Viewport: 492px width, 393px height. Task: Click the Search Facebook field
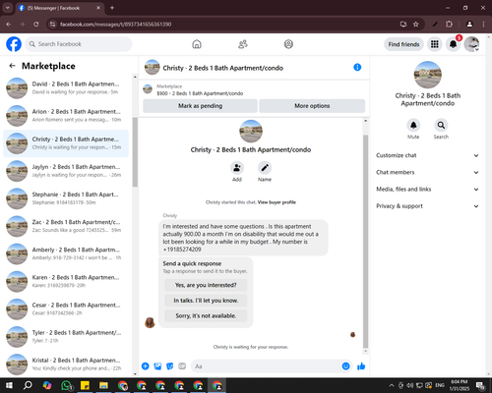pos(79,44)
